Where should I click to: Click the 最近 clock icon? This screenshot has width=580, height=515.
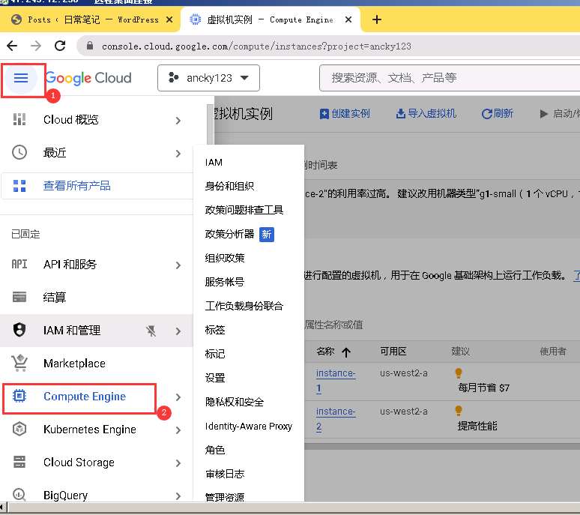(x=19, y=152)
